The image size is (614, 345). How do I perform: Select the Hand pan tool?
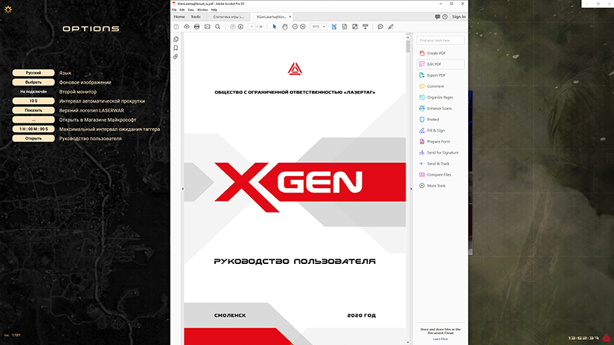click(x=285, y=27)
